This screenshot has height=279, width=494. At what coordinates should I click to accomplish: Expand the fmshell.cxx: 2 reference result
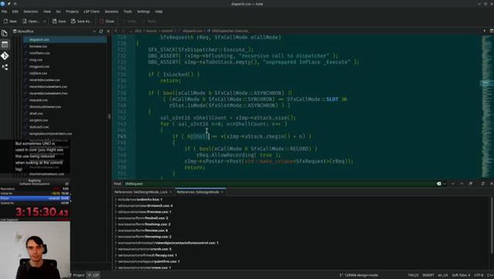(116, 218)
